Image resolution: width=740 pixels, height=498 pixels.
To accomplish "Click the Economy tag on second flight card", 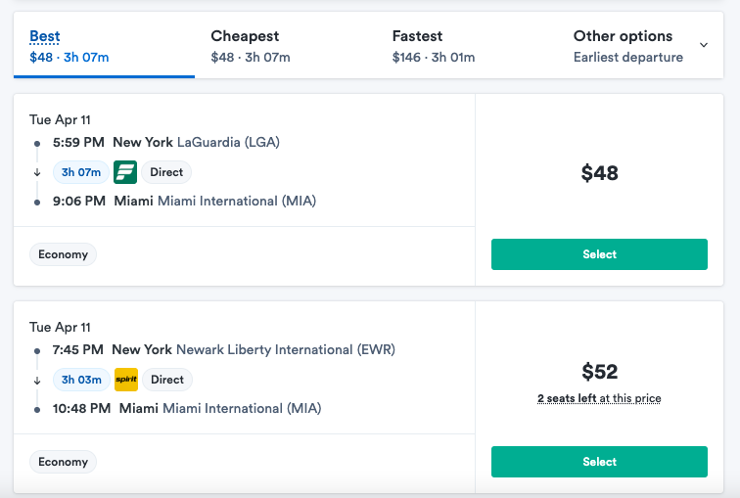I will (64, 462).
